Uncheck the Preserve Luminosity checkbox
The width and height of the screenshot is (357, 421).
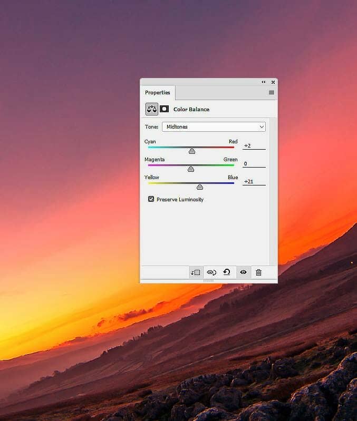(151, 199)
